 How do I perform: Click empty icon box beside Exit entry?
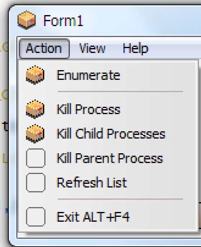(x=36, y=217)
